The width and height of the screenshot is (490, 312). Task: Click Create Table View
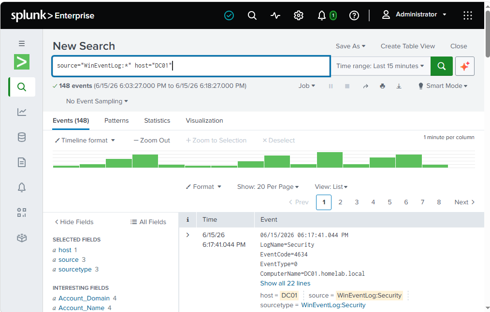coord(407,46)
